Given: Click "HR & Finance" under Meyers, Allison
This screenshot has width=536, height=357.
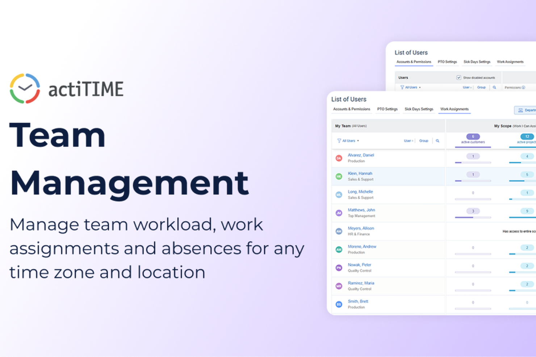Looking at the screenshot, I should click(x=359, y=234).
